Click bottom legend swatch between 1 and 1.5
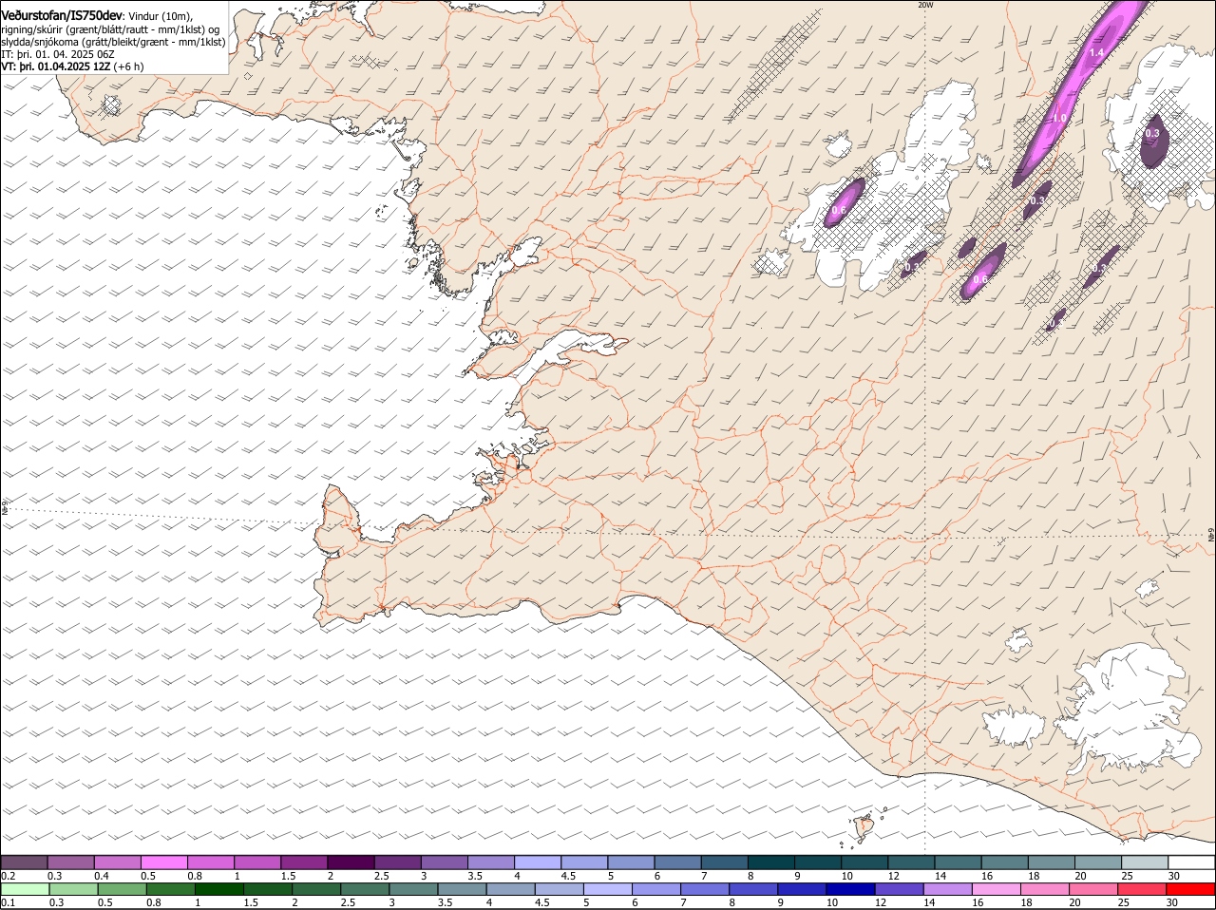 pos(219,889)
